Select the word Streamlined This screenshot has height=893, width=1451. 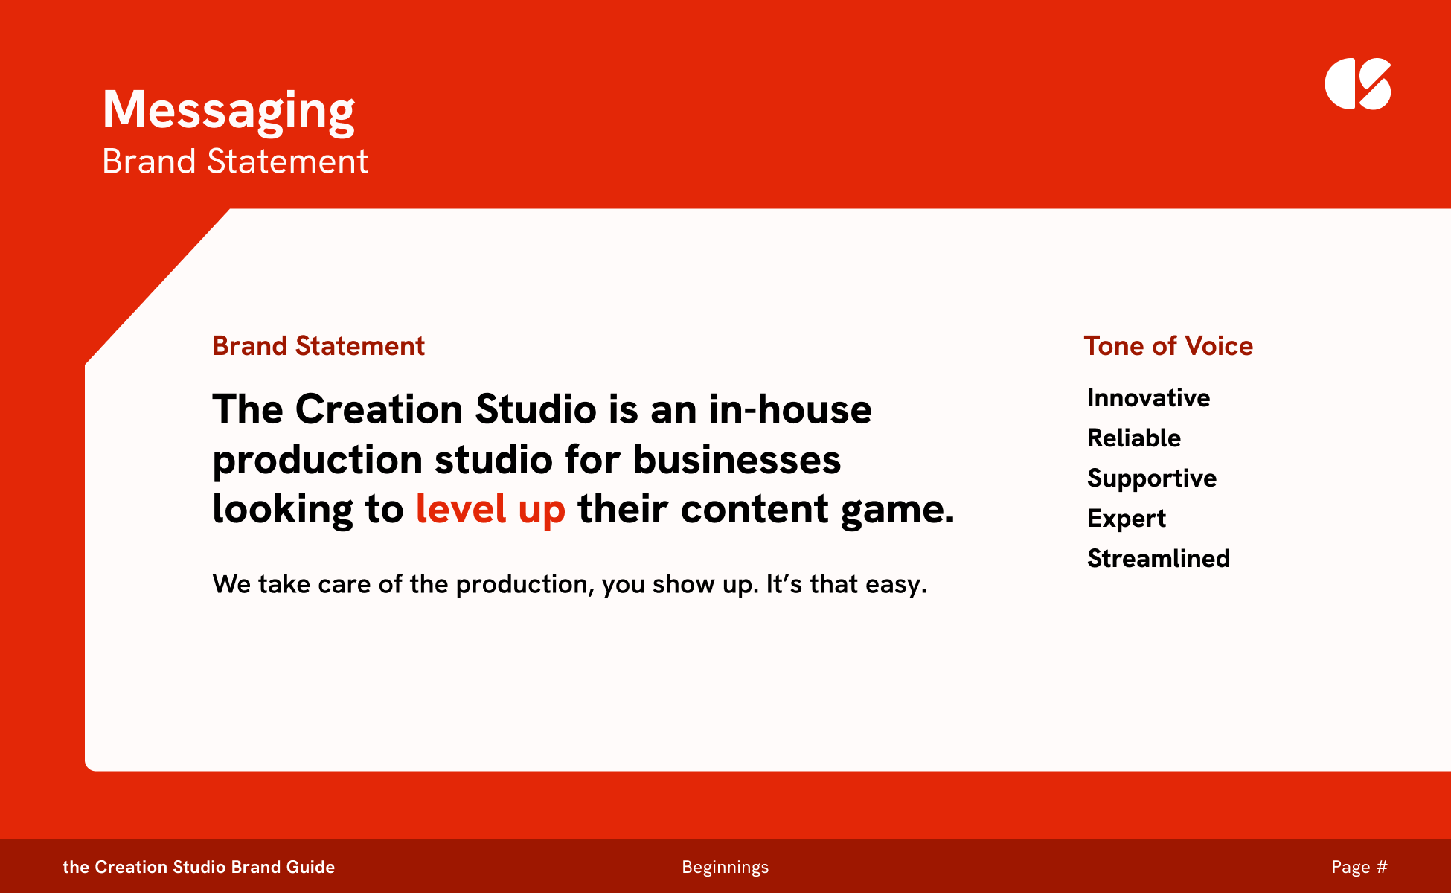1158,559
